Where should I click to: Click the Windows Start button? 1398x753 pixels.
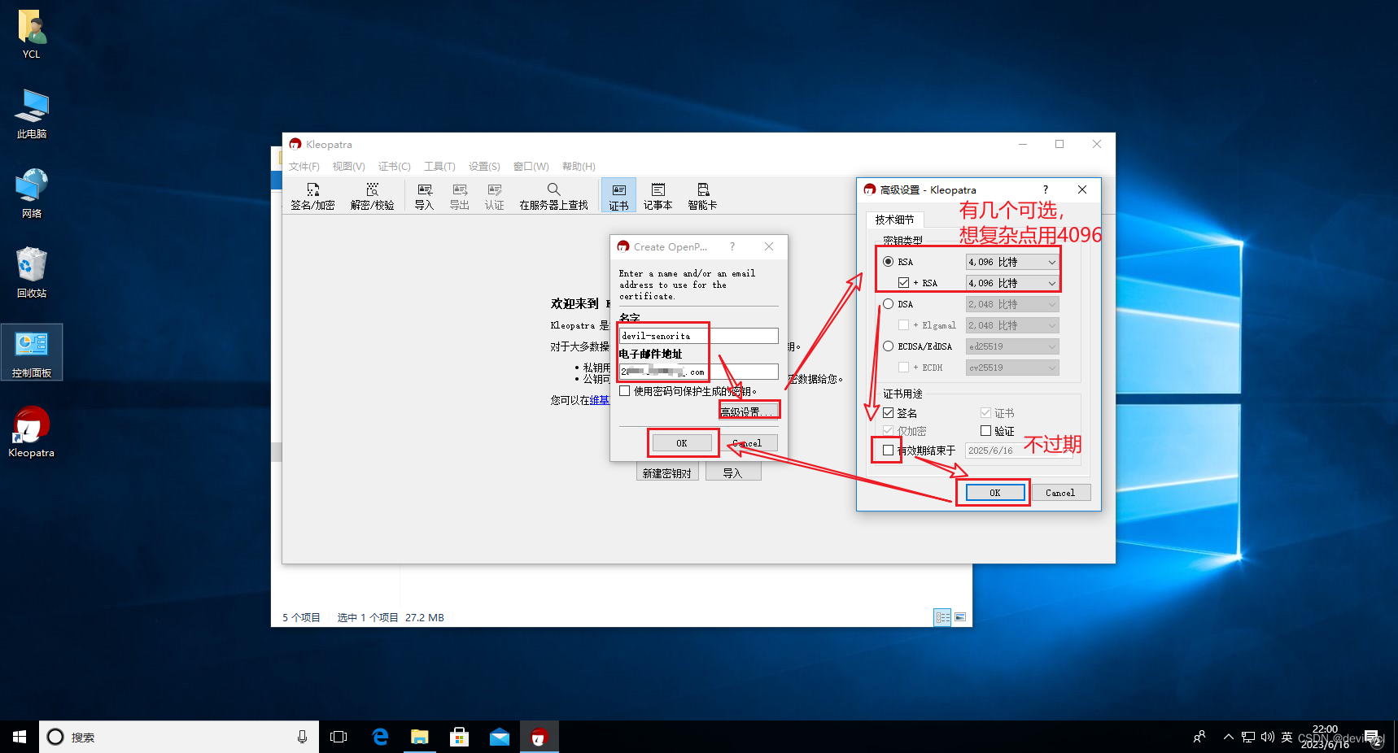(20, 737)
